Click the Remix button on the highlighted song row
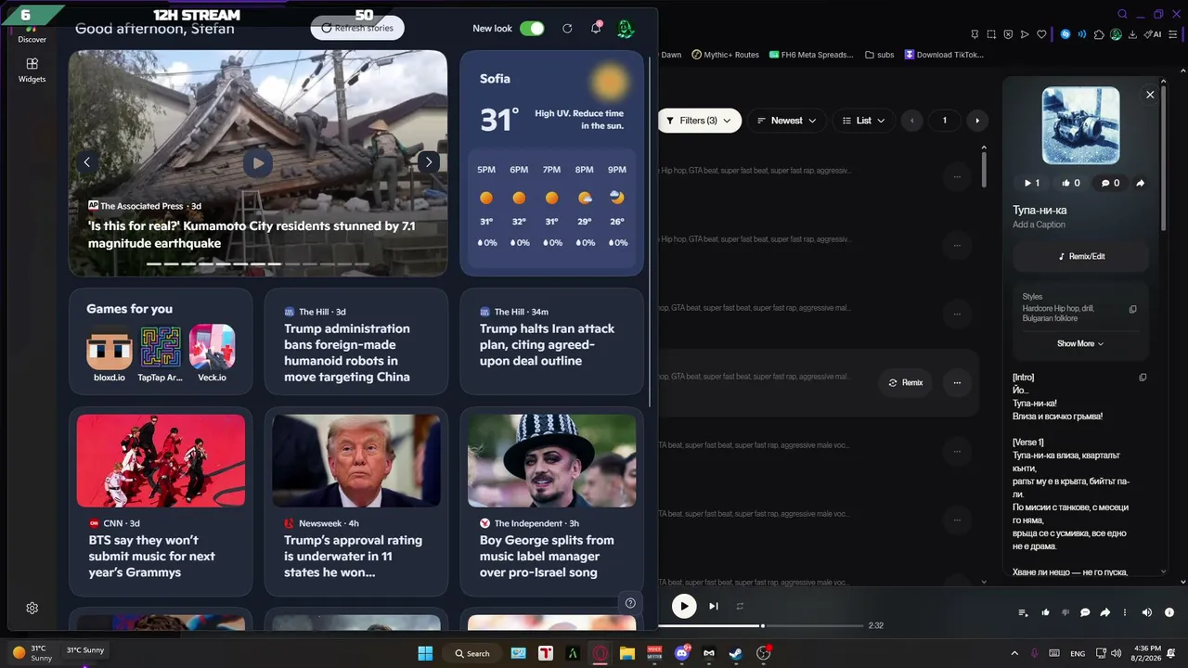 click(x=906, y=382)
